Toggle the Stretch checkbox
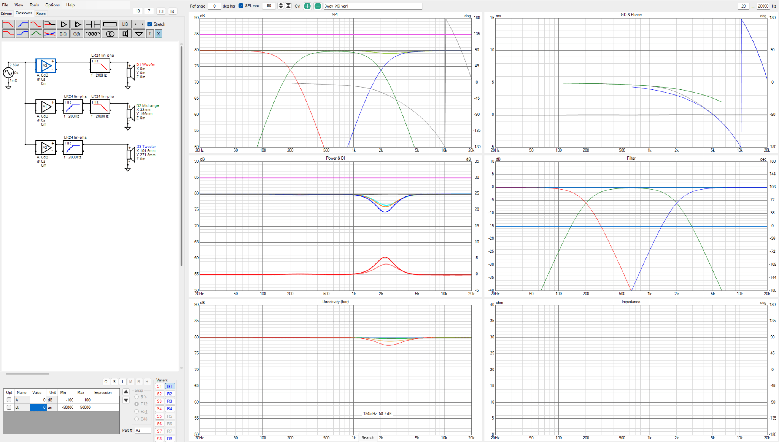 [149, 24]
